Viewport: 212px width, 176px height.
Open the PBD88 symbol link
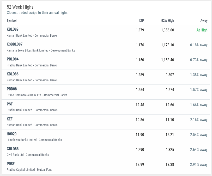click(12, 89)
